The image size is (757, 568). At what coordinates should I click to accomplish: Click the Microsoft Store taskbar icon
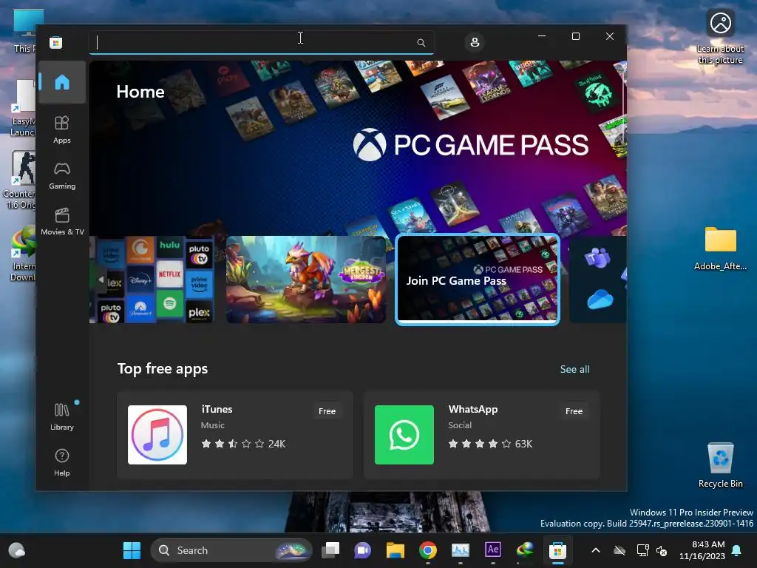[x=557, y=550]
